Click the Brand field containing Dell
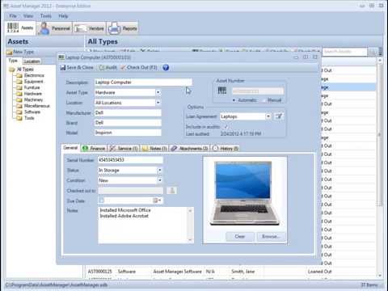Image resolution: width=388 pixels, height=291 pixels. pyautogui.click(x=128, y=123)
